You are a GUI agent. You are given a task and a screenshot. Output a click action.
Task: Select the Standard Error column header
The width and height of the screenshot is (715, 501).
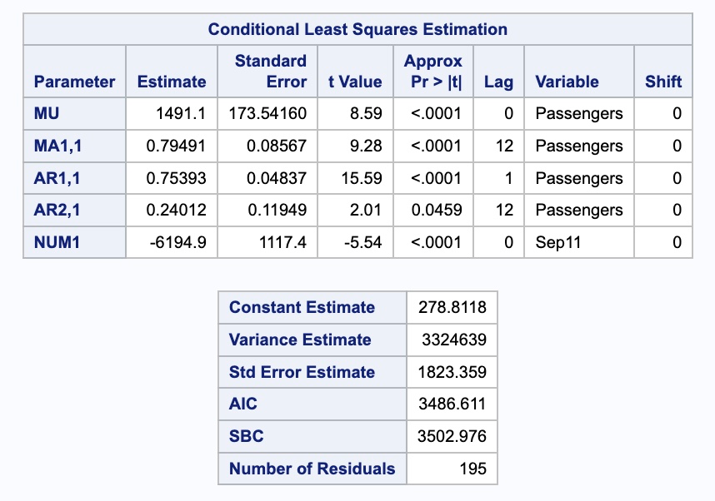coord(270,72)
